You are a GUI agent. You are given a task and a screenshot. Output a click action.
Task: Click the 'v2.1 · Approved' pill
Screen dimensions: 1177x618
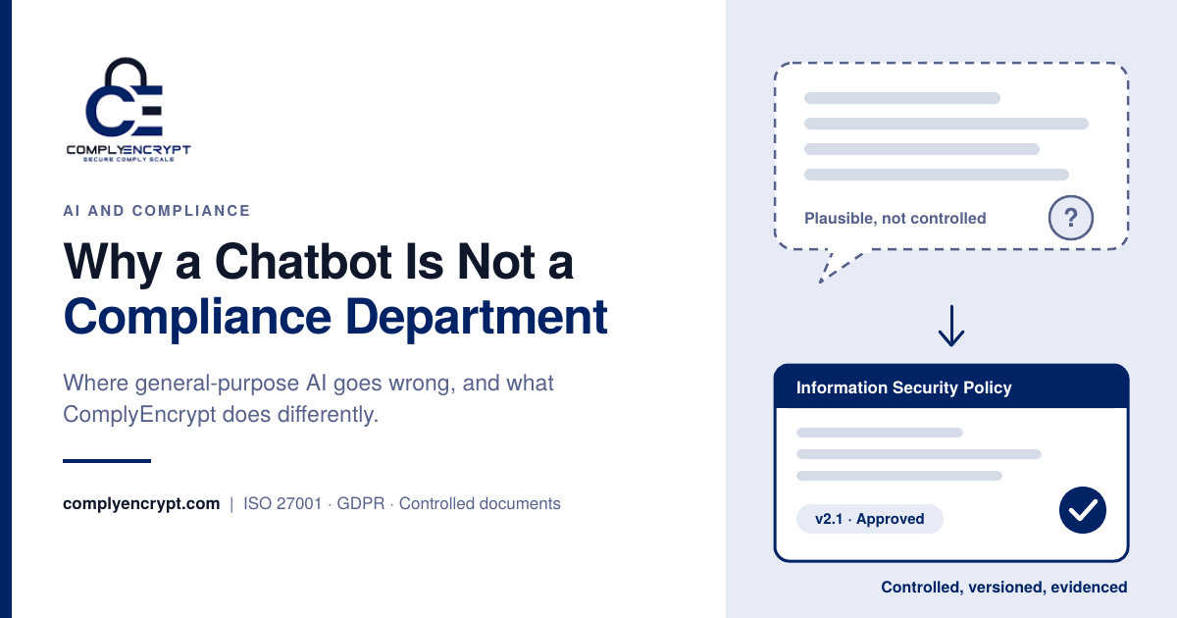(x=869, y=519)
